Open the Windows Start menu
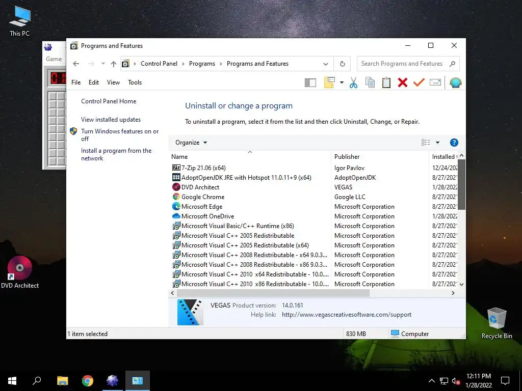 point(12,381)
